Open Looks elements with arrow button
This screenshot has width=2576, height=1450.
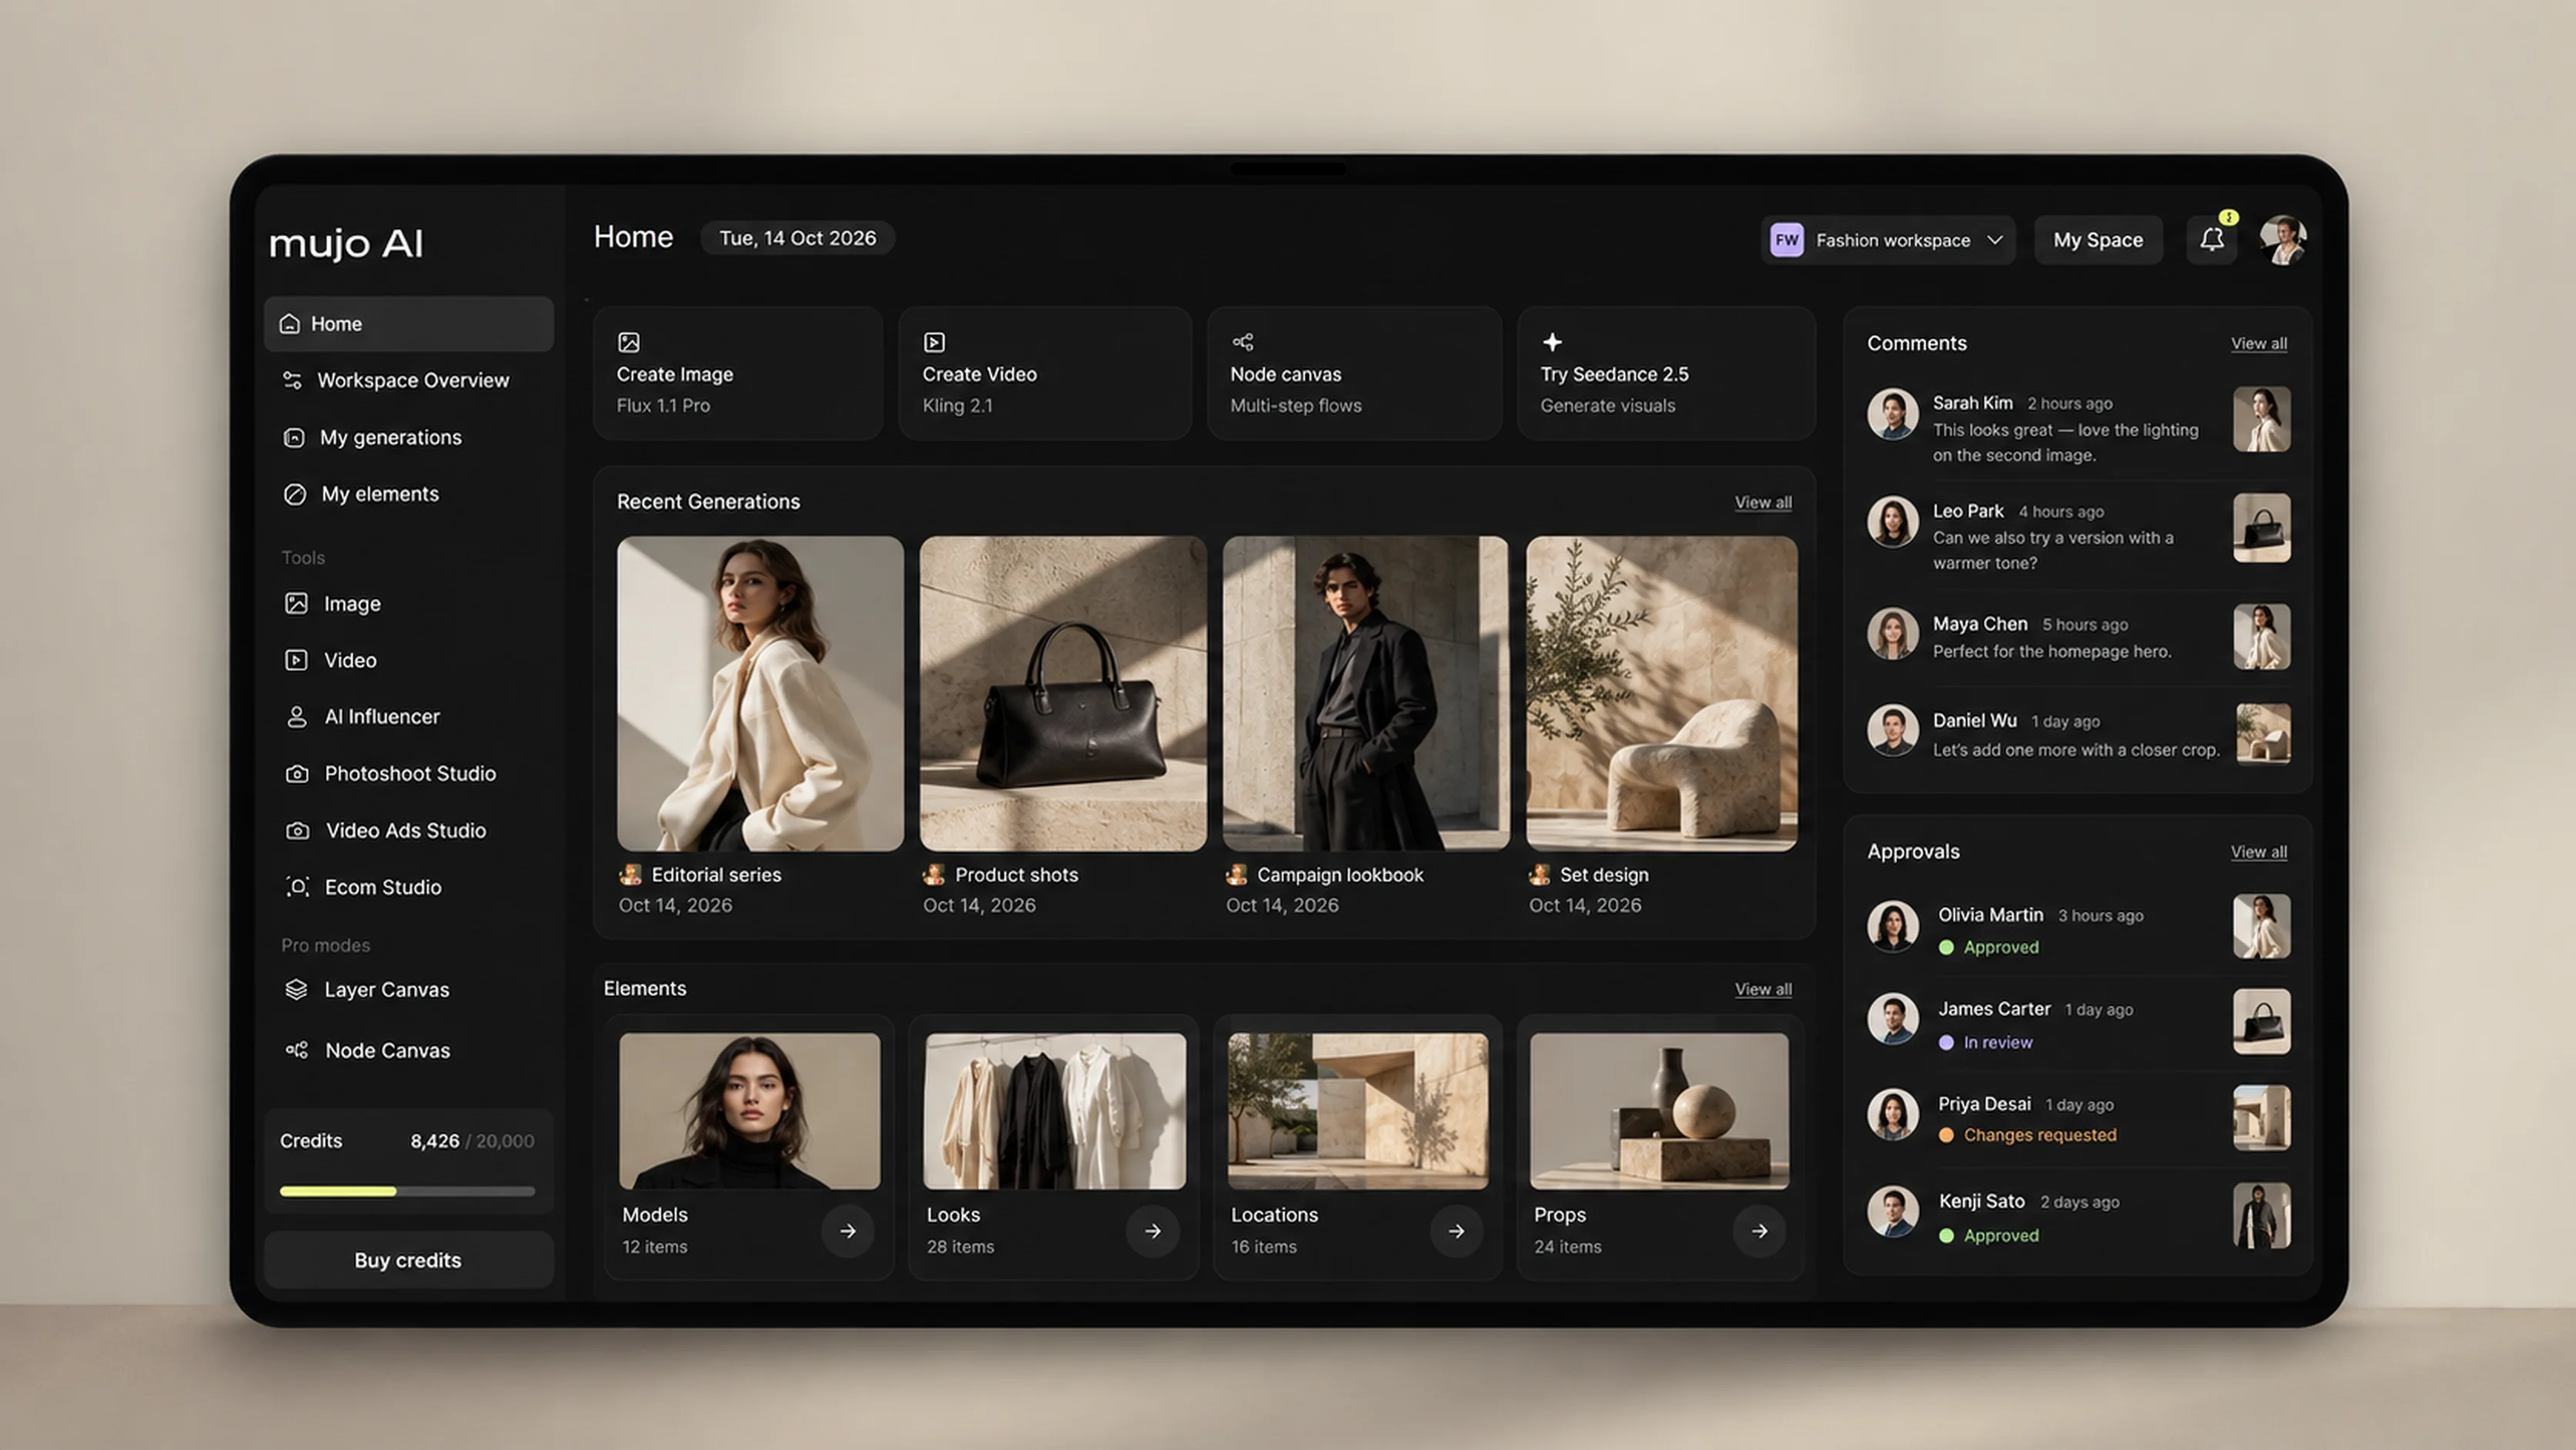pos(1152,1231)
